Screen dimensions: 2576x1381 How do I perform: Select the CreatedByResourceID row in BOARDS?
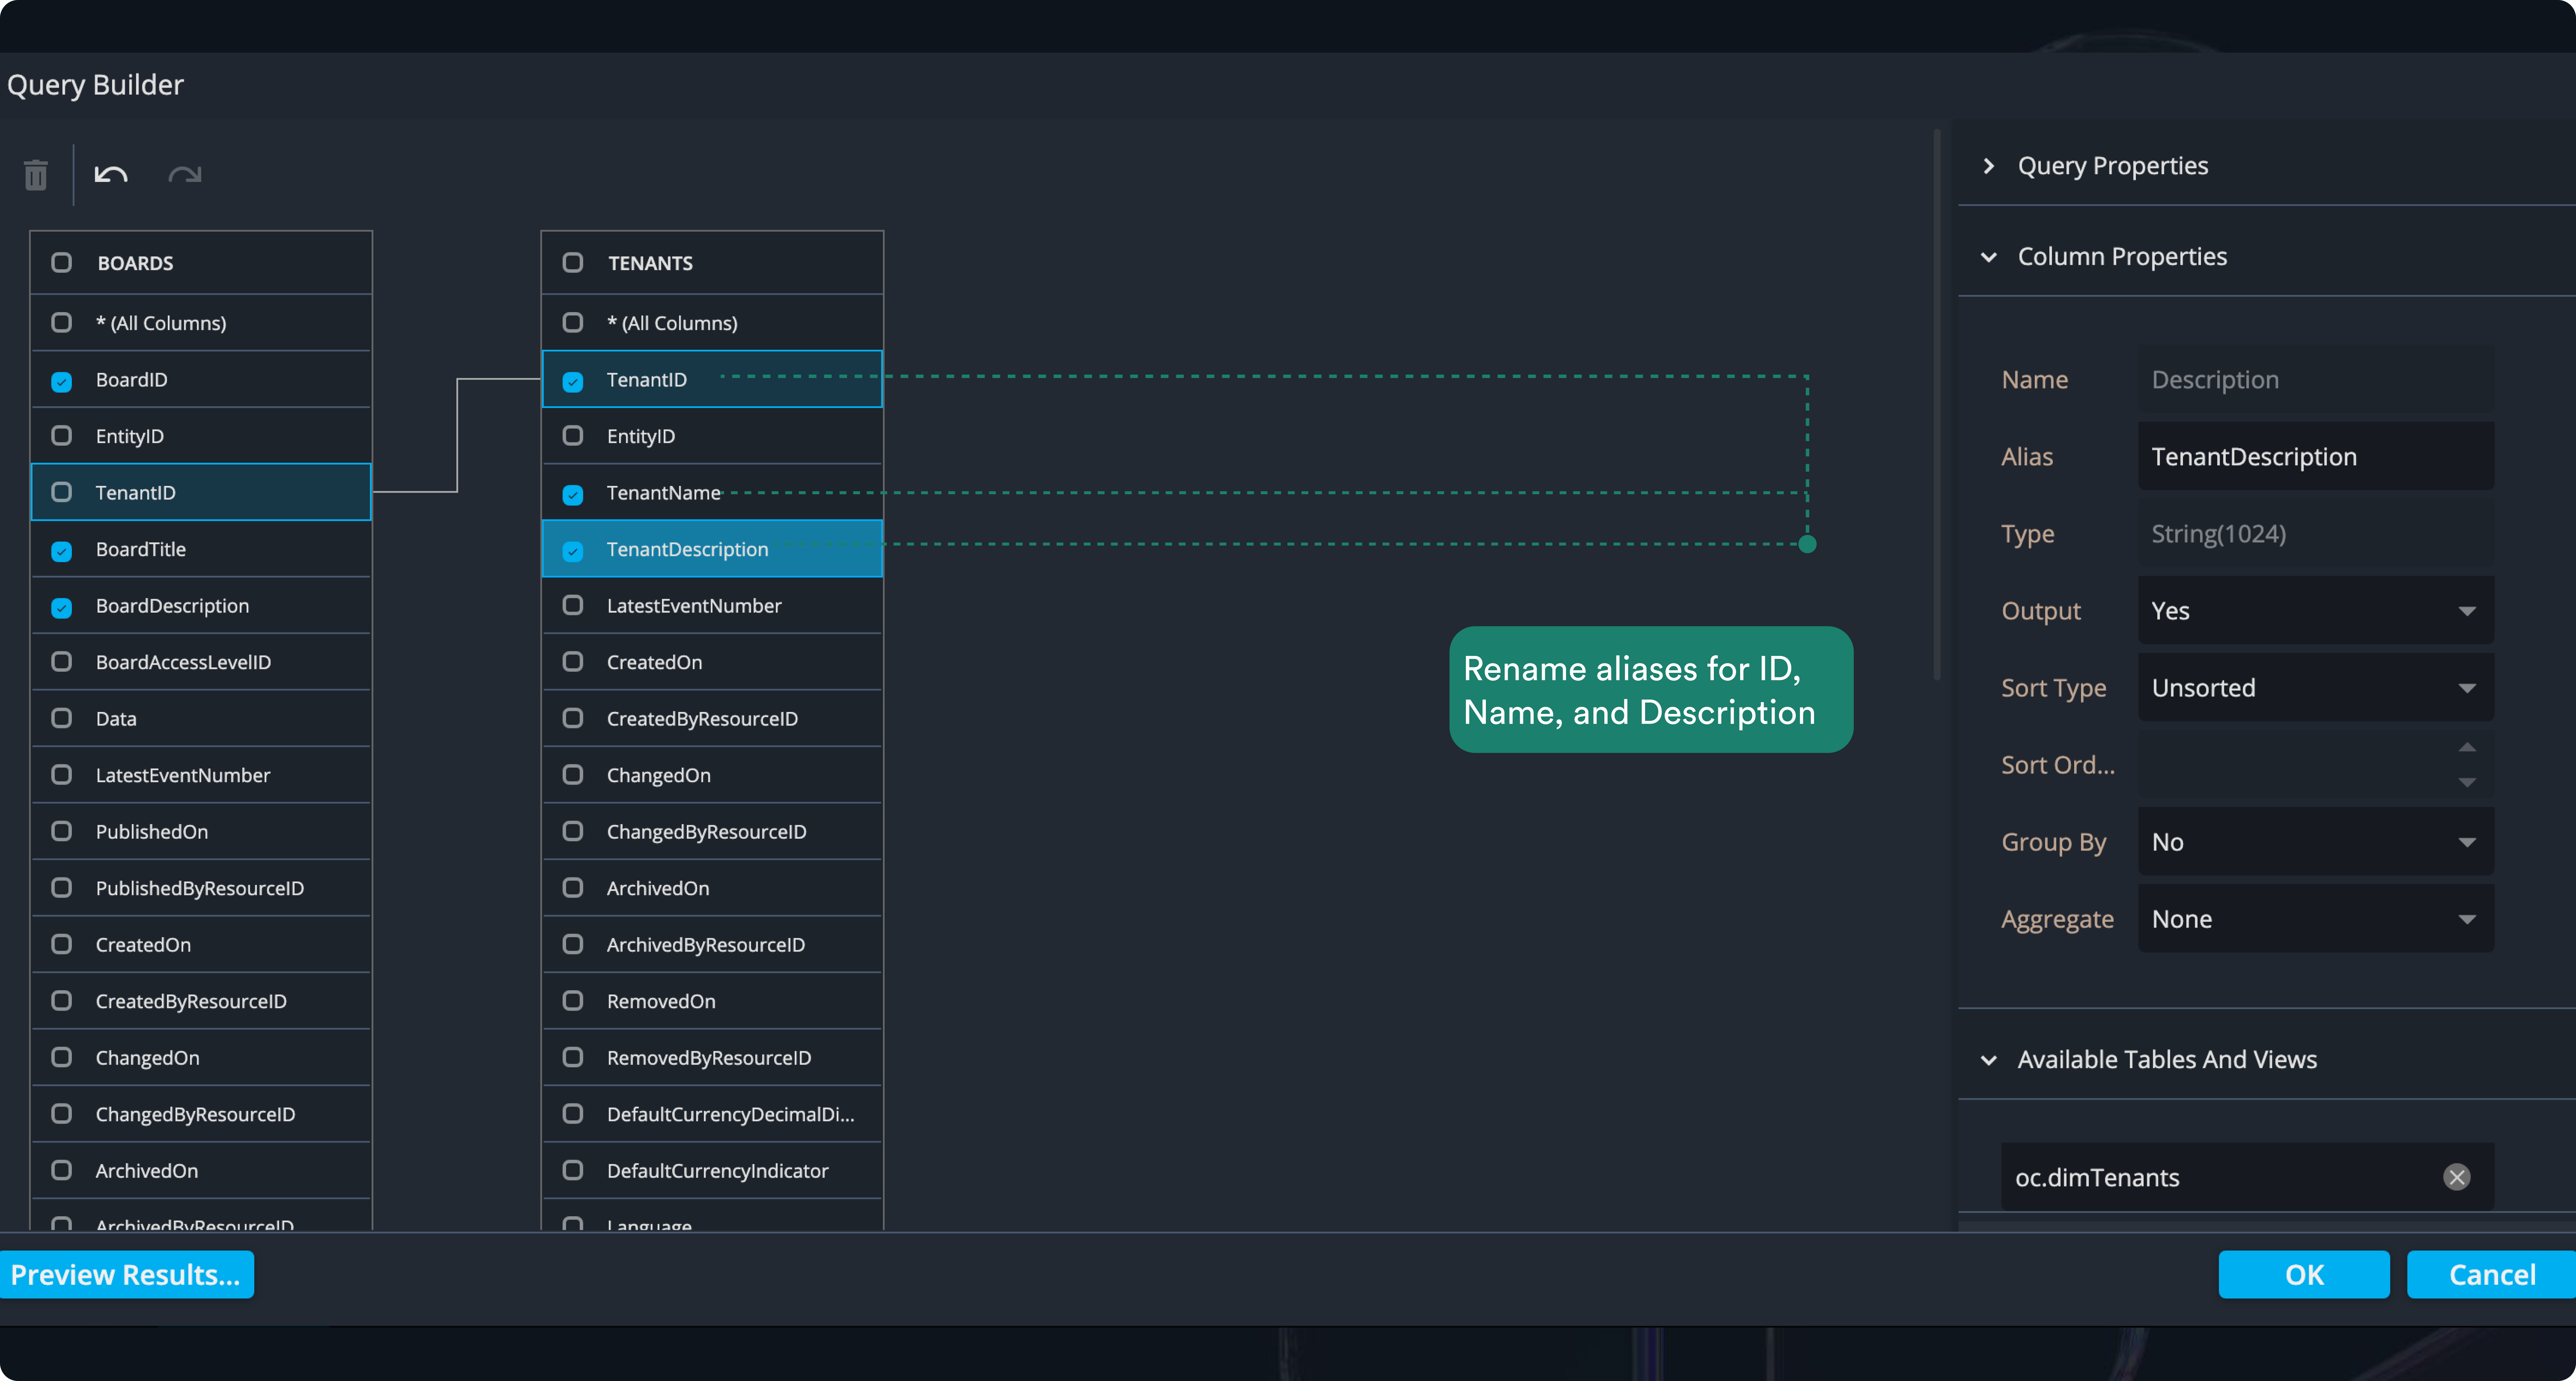(201, 1001)
